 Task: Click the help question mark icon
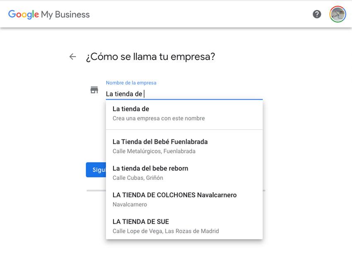[x=317, y=14]
